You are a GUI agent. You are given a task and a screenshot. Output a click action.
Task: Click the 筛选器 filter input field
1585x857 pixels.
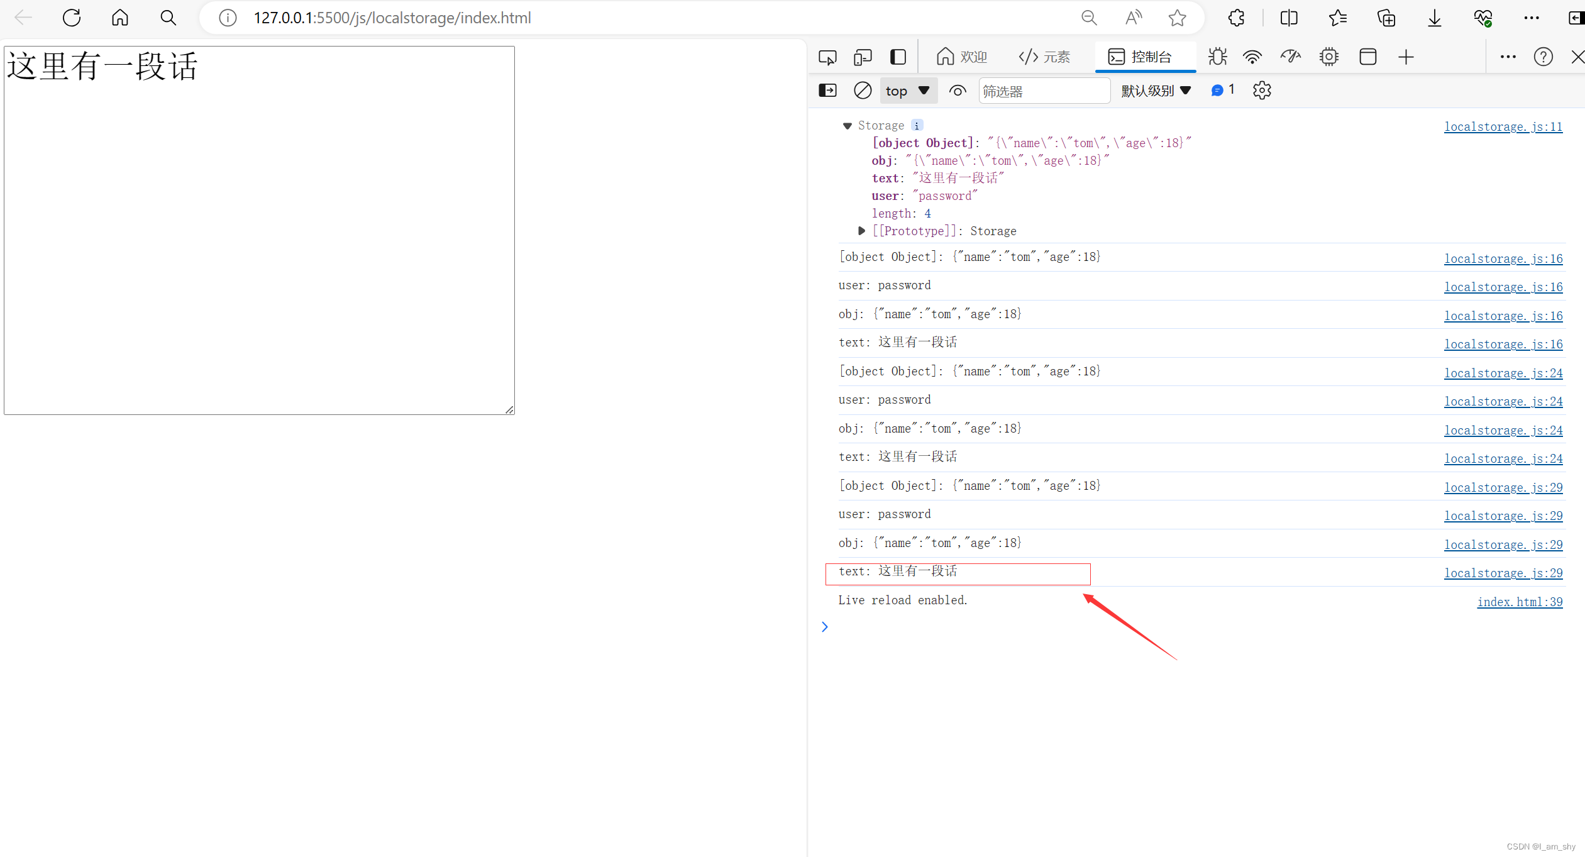pyautogui.click(x=1044, y=91)
